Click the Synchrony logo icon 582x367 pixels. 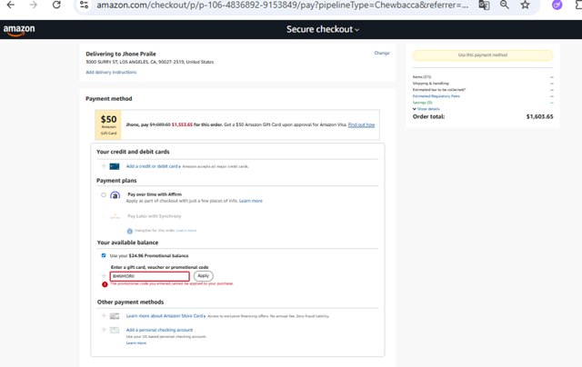pyautogui.click(x=115, y=216)
